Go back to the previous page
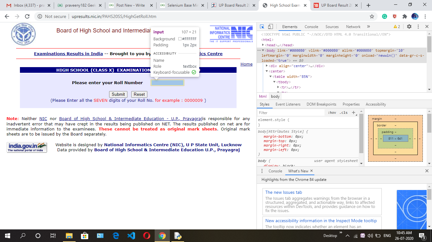This screenshot has width=432, height=242. [7, 16]
